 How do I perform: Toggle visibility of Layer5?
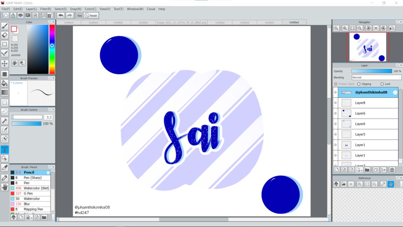point(335,134)
